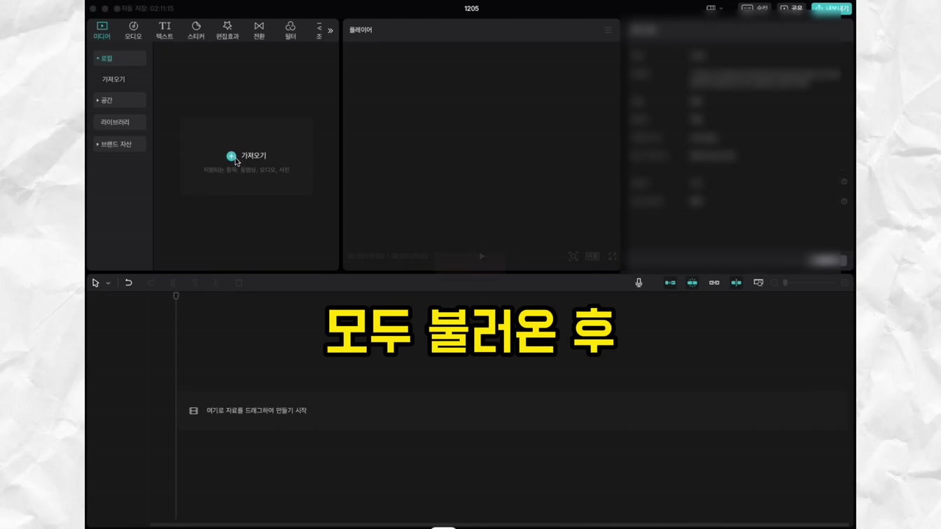Start voice recording with microphone icon

639,283
